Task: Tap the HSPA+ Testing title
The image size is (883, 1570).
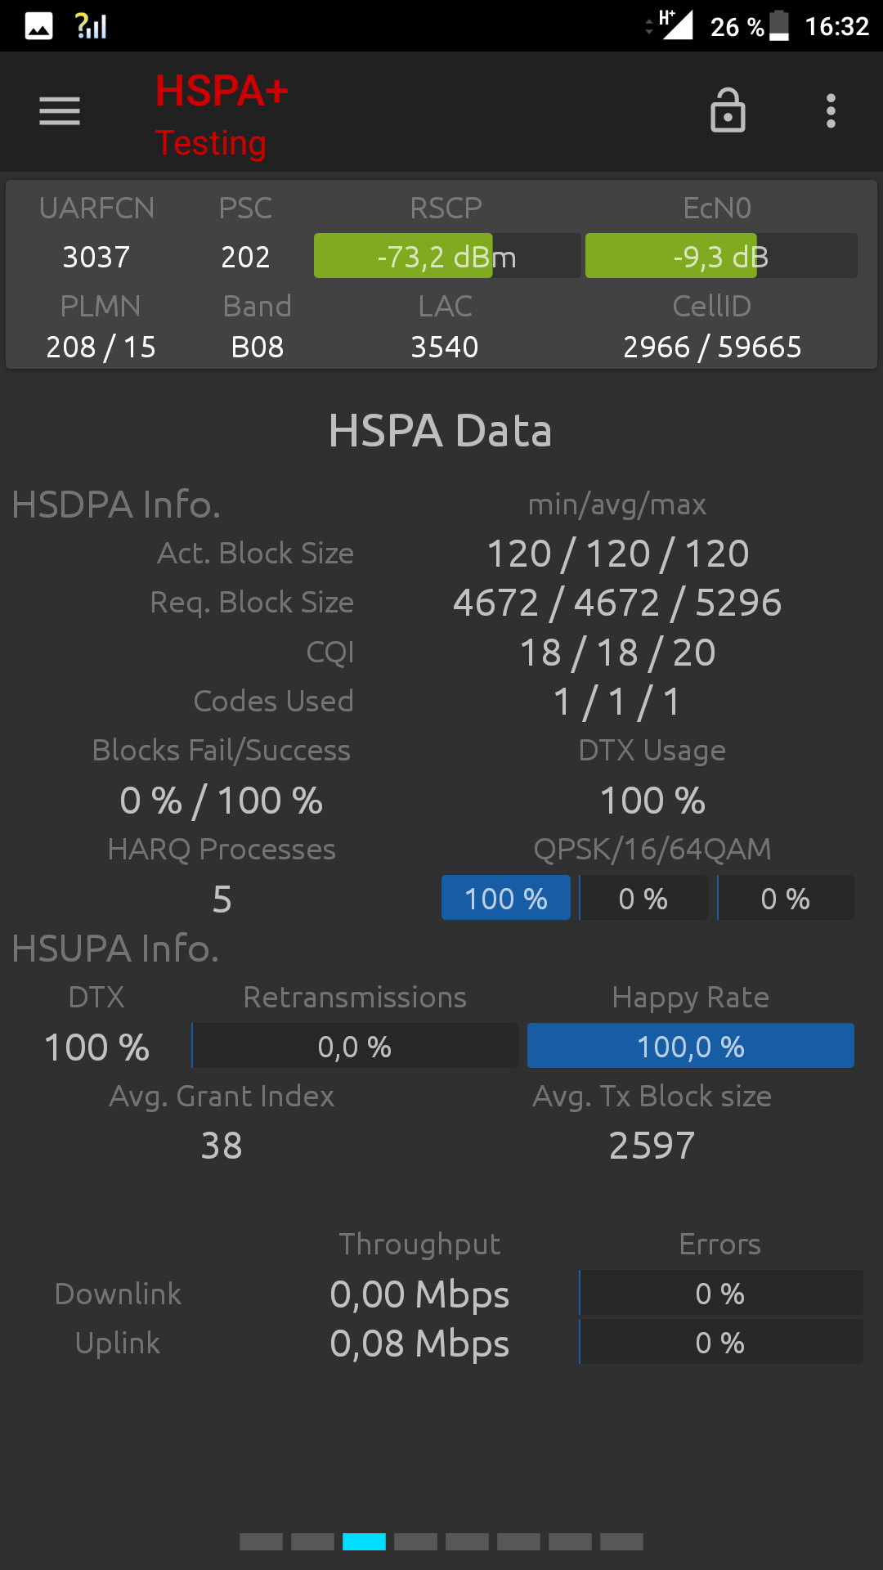Action: click(222, 115)
